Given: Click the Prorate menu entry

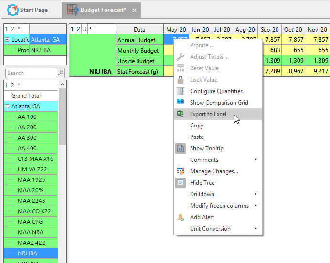Looking at the screenshot, I should [218, 45].
